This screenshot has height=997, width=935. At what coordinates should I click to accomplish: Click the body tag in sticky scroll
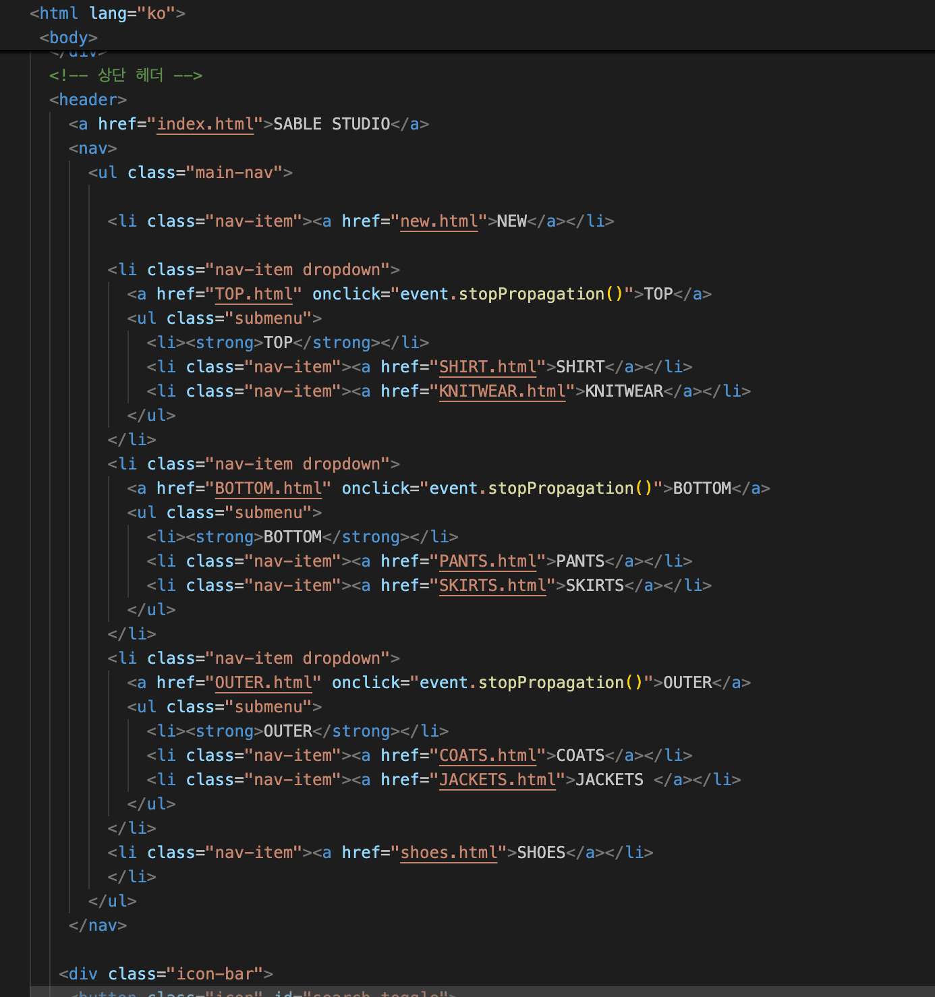[x=68, y=38]
